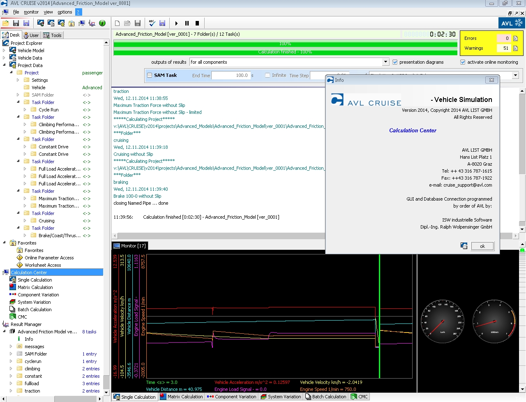526x402 pixels.
Task: Expand the Settings folder node
Action: click(x=18, y=80)
